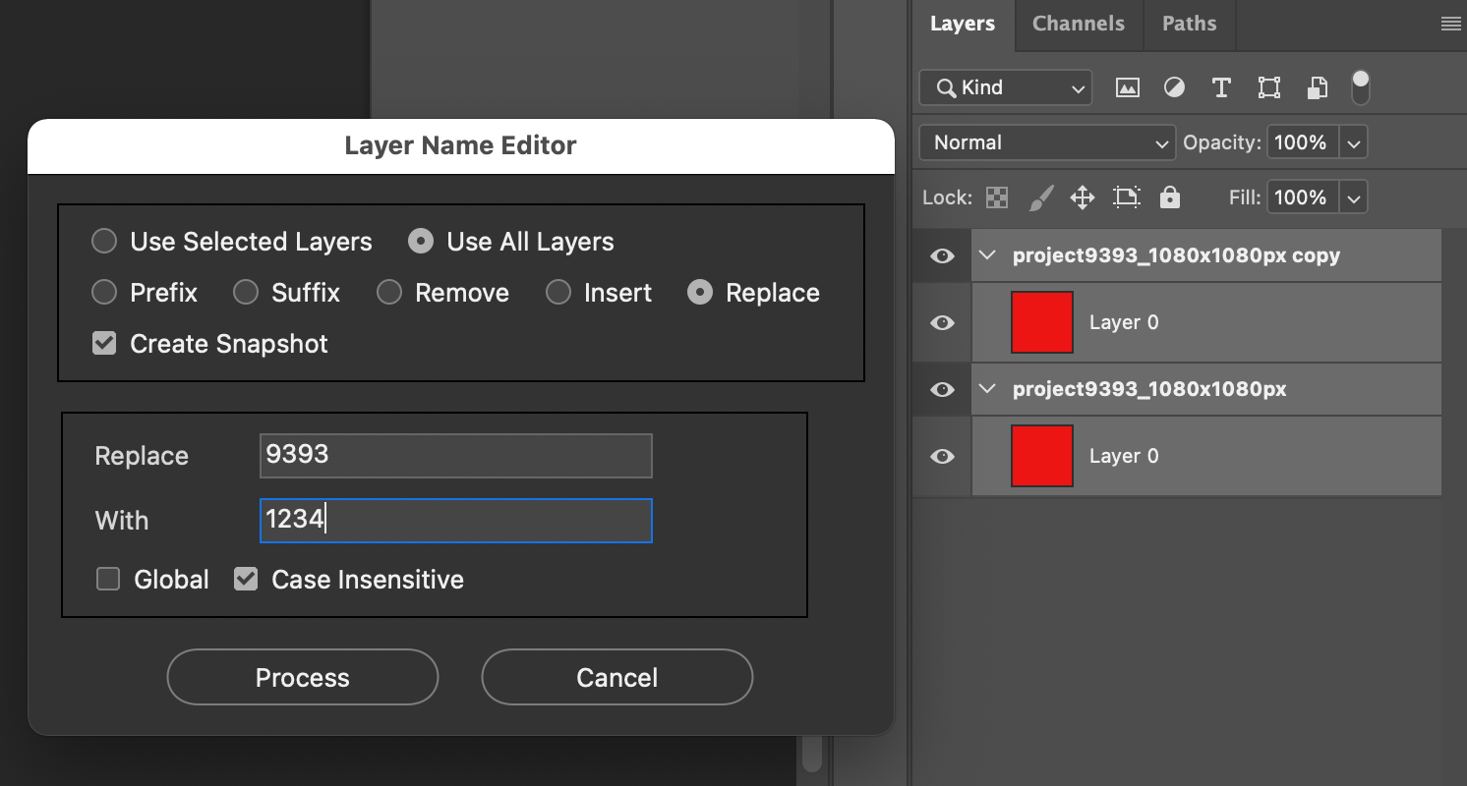This screenshot has height=786, width=1467.
Task: Click the lock position move icon
Action: tap(1083, 197)
